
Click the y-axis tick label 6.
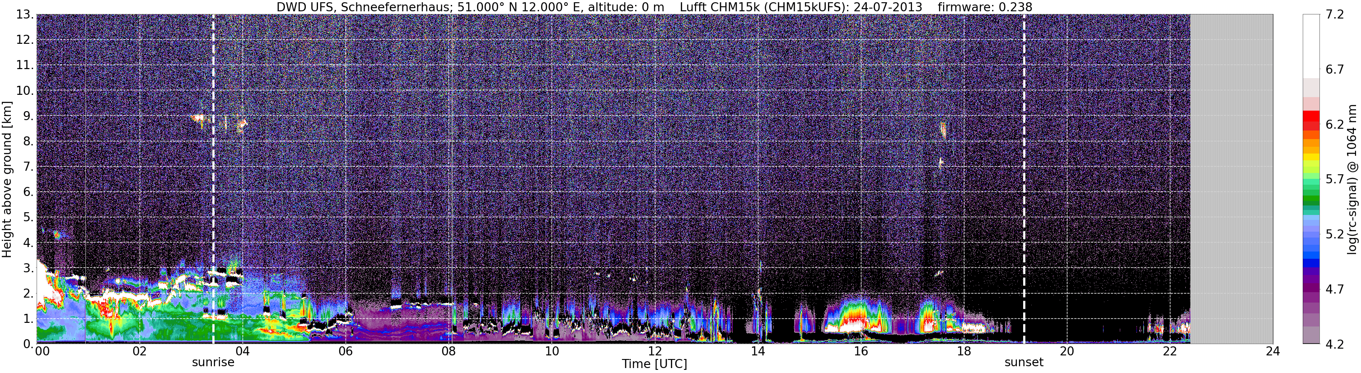[28, 192]
